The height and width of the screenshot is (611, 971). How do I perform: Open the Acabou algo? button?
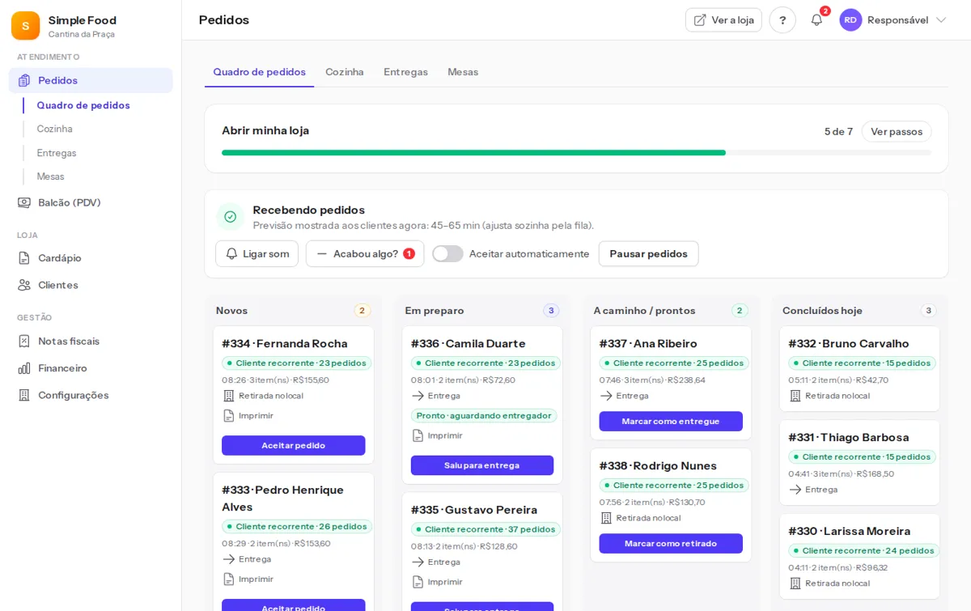tap(365, 253)
